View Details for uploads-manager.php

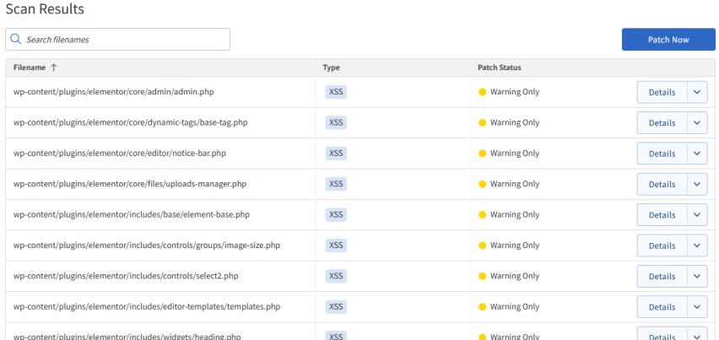click(x=662, y=184)
